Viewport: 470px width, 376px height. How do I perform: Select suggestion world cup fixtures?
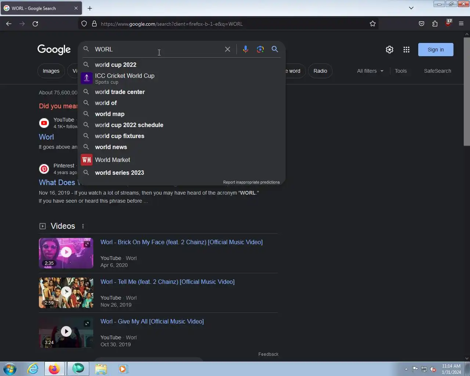click(182, 136)
